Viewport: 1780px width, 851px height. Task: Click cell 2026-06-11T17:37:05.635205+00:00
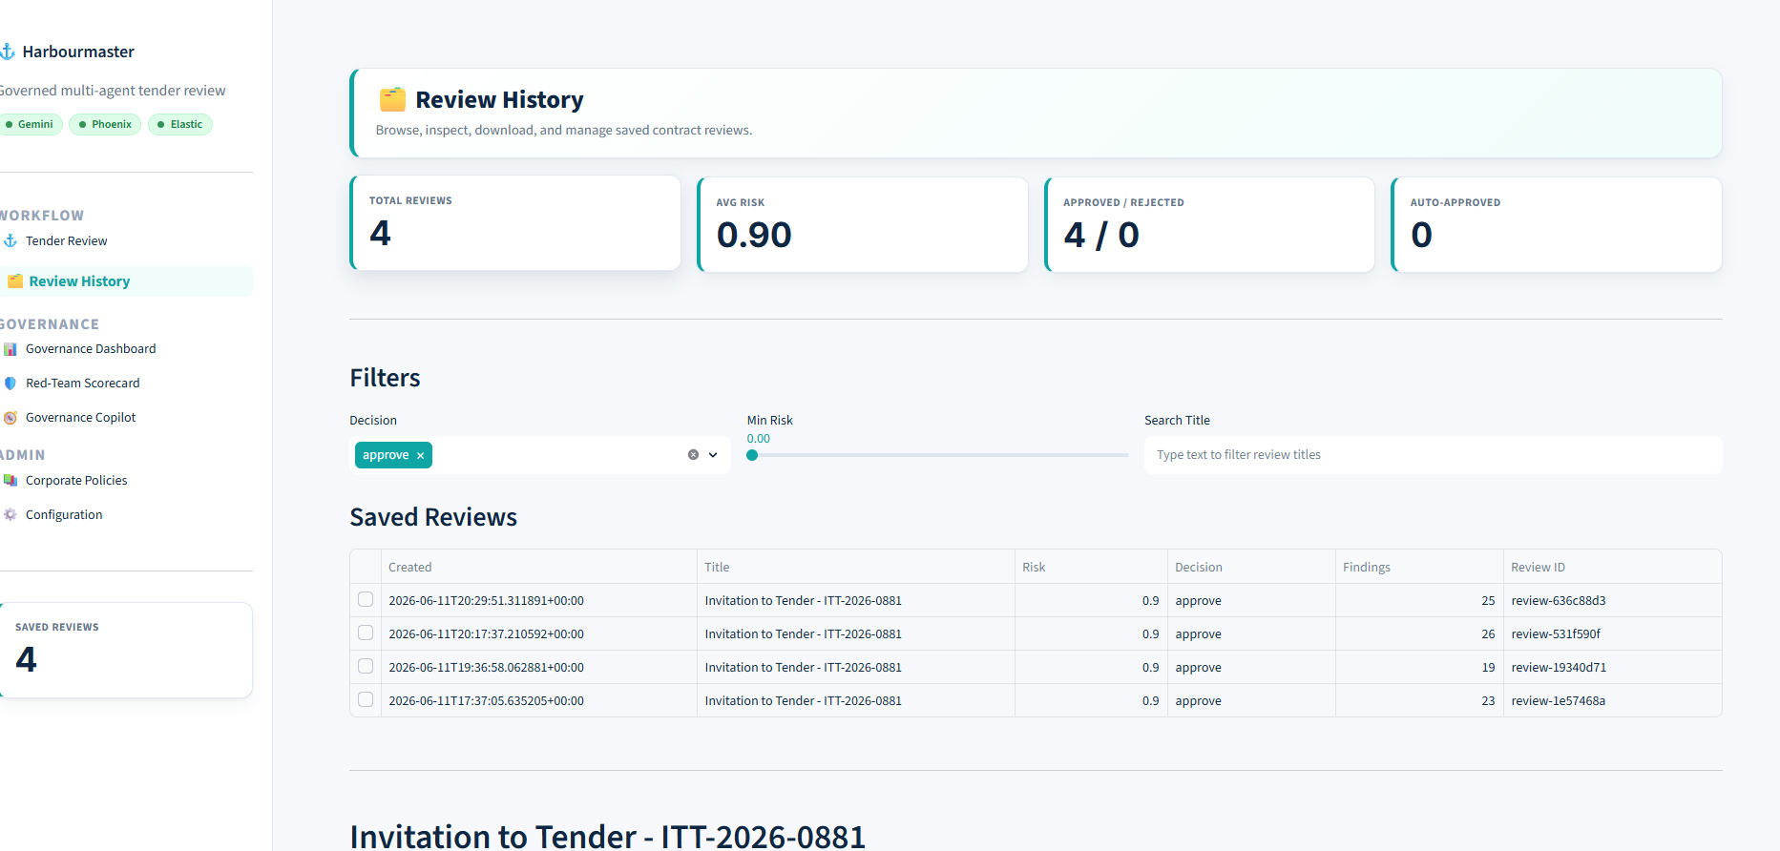point(539,700)
